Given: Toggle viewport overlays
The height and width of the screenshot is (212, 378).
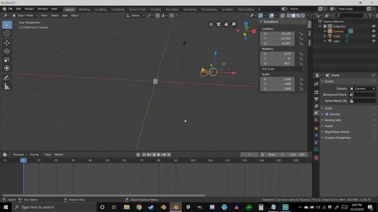Looking at the screenshot, I should coord(272,16).
